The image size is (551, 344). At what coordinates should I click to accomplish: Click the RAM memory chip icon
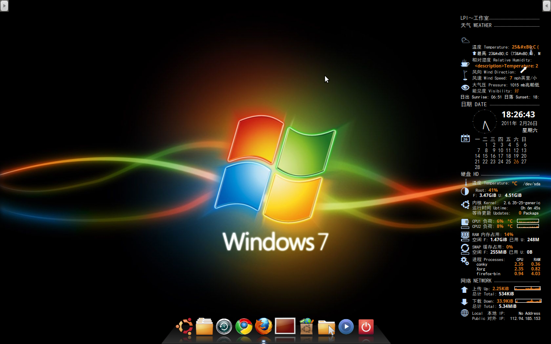(x=465, y=235)
